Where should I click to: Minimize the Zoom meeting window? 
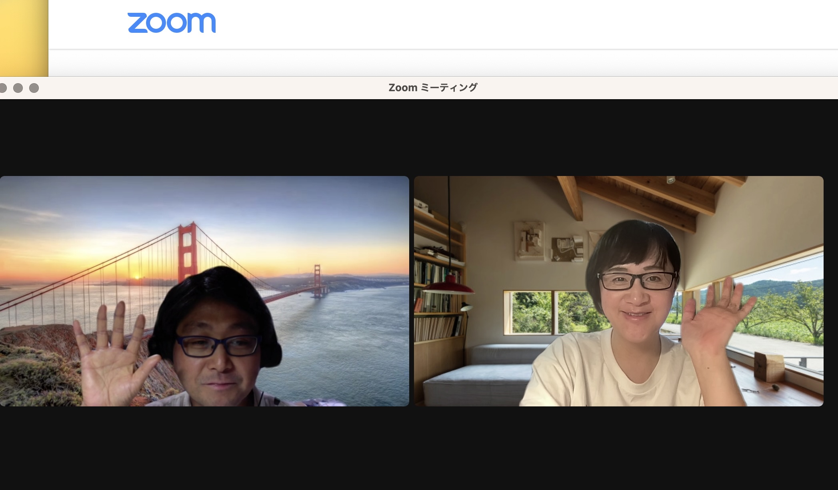coord(18,88)
